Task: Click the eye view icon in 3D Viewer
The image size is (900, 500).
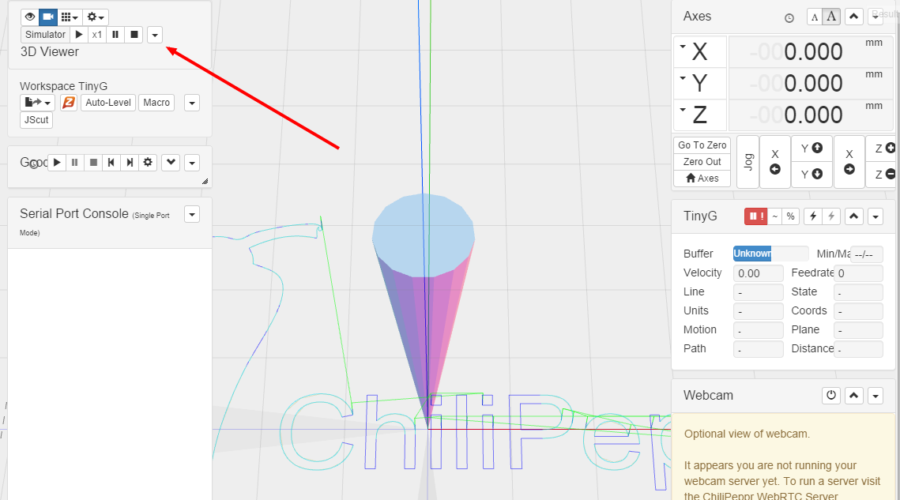Action: 29,17
